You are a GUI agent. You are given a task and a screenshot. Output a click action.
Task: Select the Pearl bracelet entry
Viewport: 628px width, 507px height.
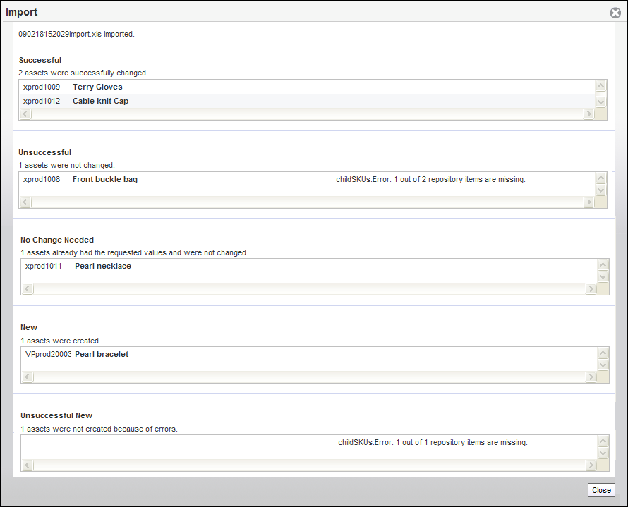102,354
